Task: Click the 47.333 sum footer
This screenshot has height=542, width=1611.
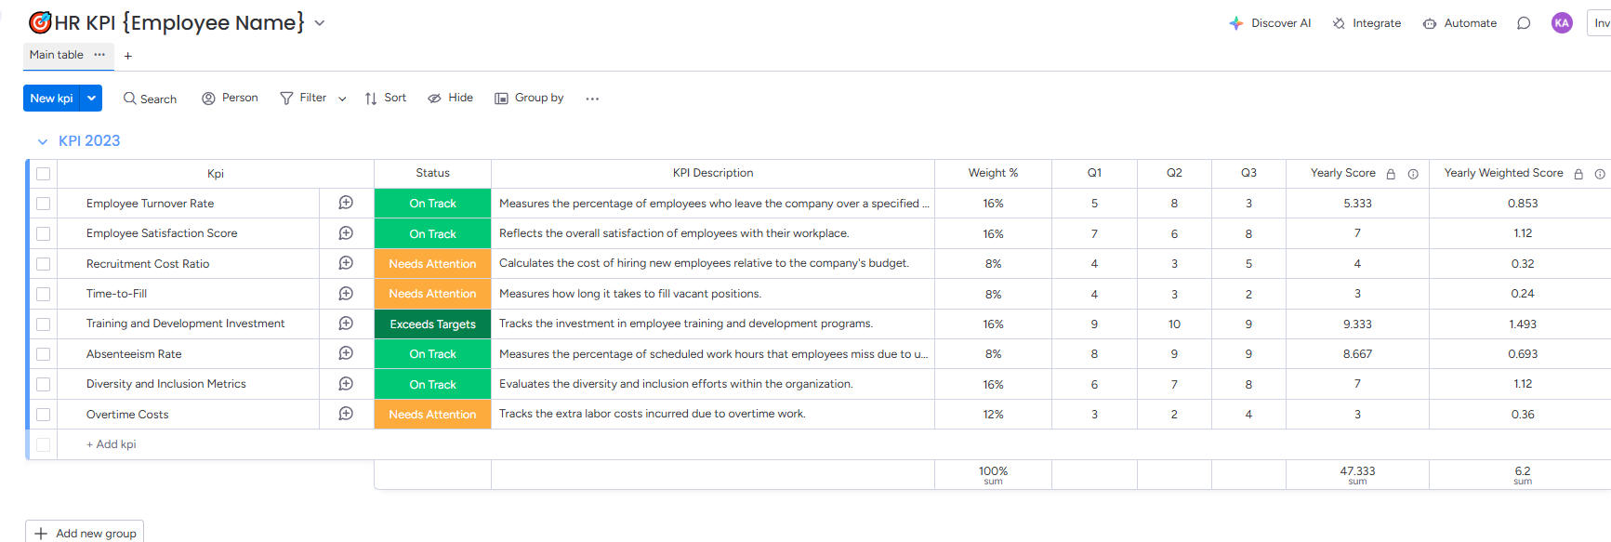Action: point(1357,474)
